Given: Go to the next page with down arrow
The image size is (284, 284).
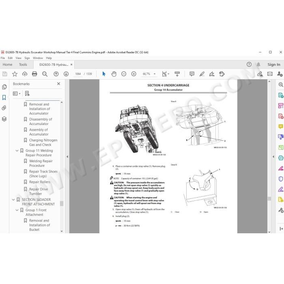Looking at the screenshot, I should click(66, 74).
